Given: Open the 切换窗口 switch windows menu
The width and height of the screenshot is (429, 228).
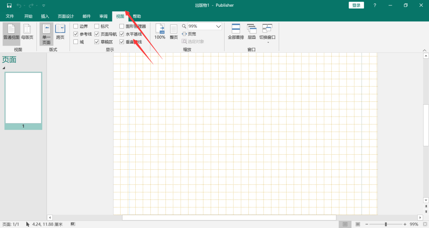Looking at the screenshot, I should 267,34.
